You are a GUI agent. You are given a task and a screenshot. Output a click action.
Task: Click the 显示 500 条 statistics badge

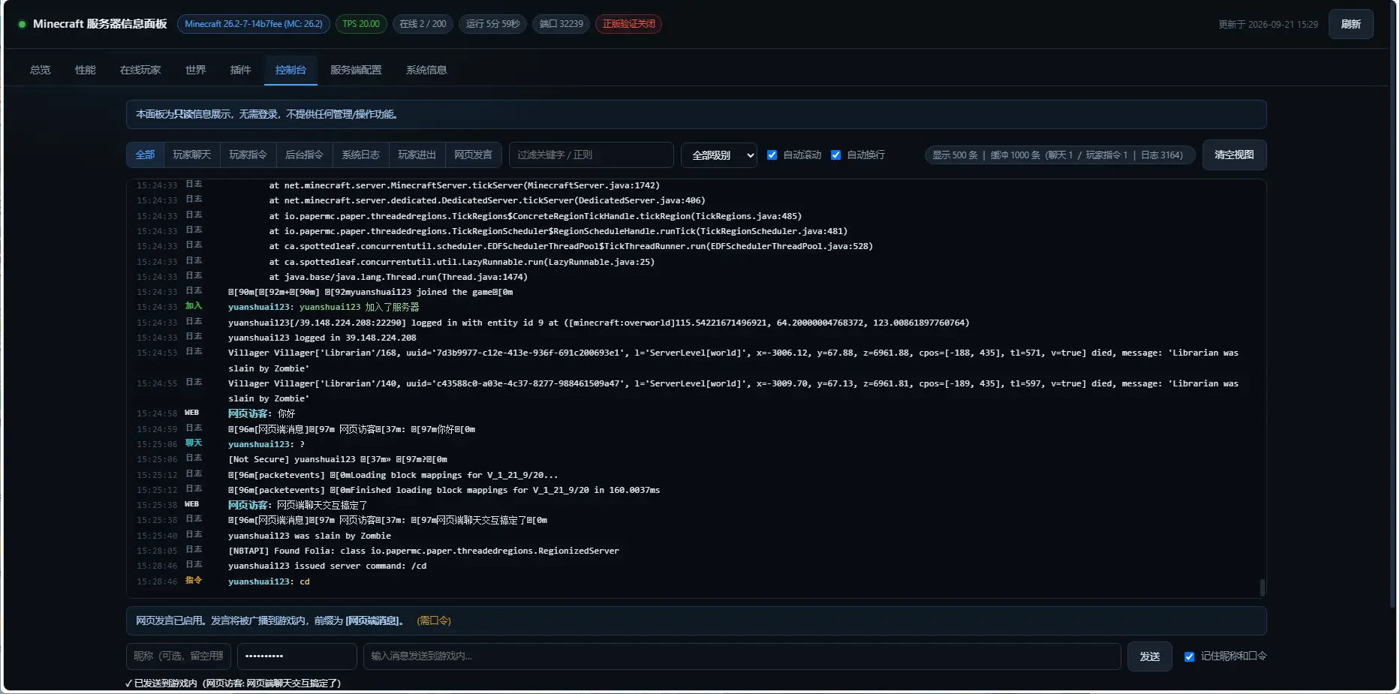[1060, 155]
